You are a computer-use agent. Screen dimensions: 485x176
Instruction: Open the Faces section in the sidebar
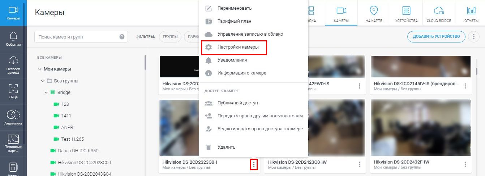(13, 91)
